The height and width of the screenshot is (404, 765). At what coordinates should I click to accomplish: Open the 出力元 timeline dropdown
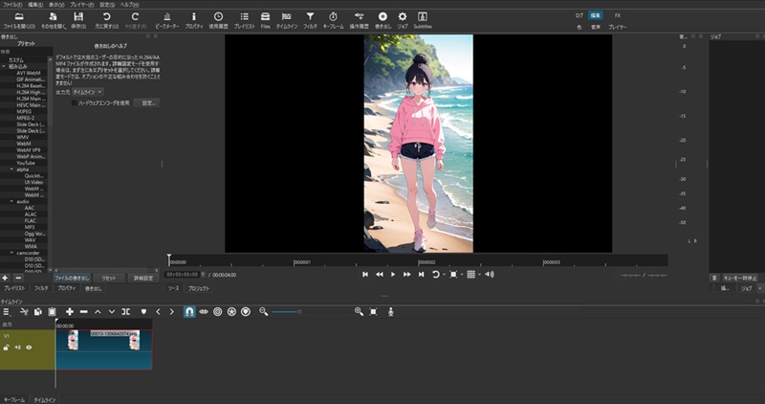pyautogui.click(x=88, y=91)
